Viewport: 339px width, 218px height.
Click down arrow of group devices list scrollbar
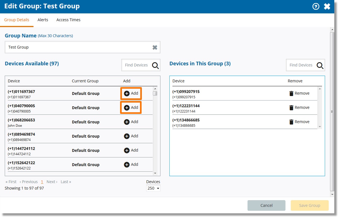click(320, 127)
